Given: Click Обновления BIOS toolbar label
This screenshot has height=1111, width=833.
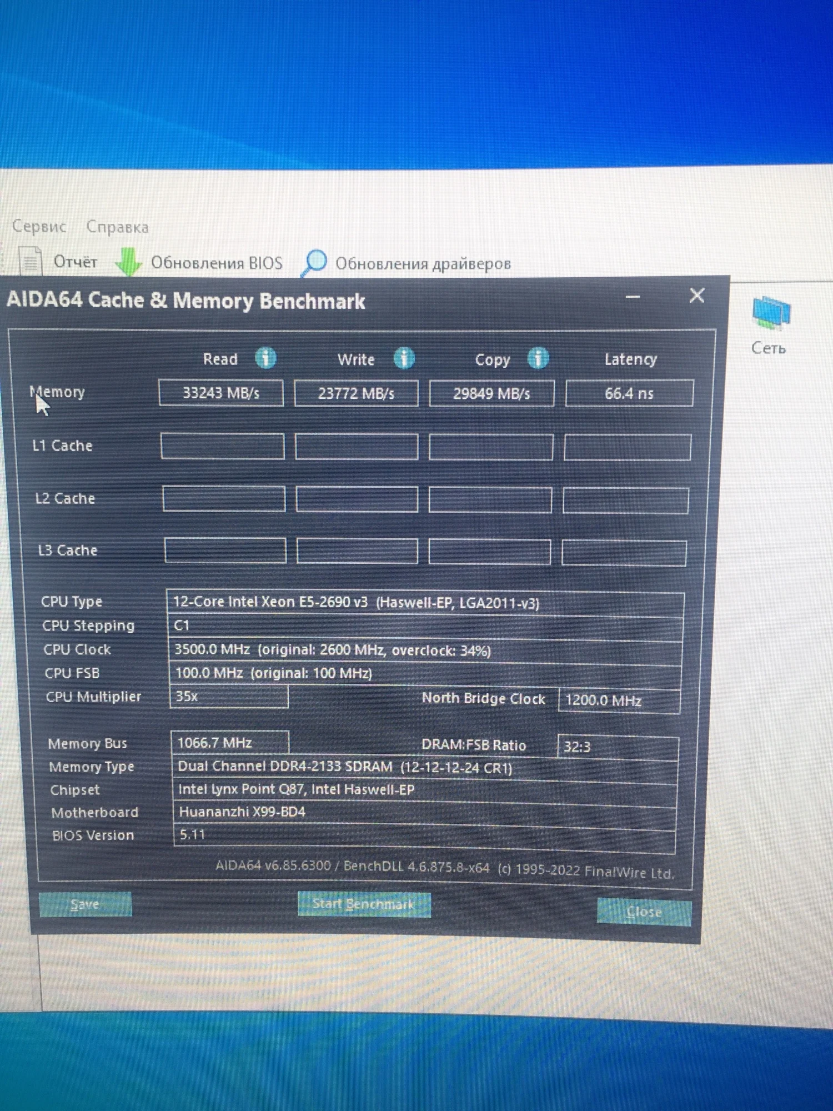Looking at the screenshot, I should click(217, 263).
